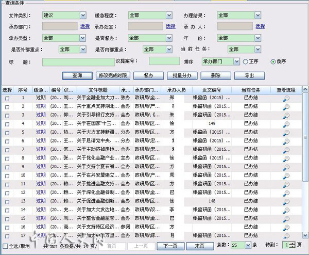Select the 正序 ascending radio button

point(245,62)
